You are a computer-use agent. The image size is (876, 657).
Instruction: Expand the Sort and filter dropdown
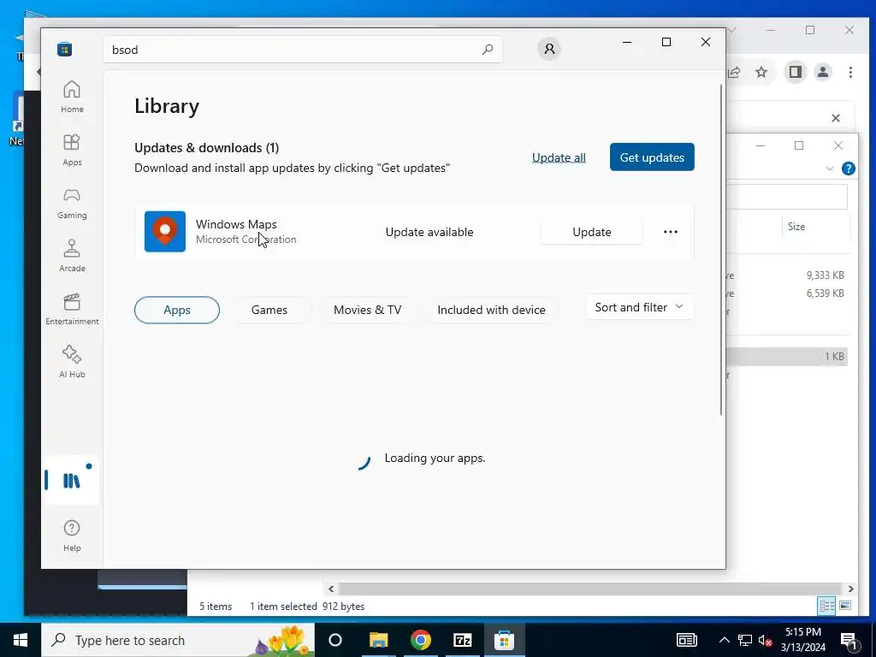point(639,307)
